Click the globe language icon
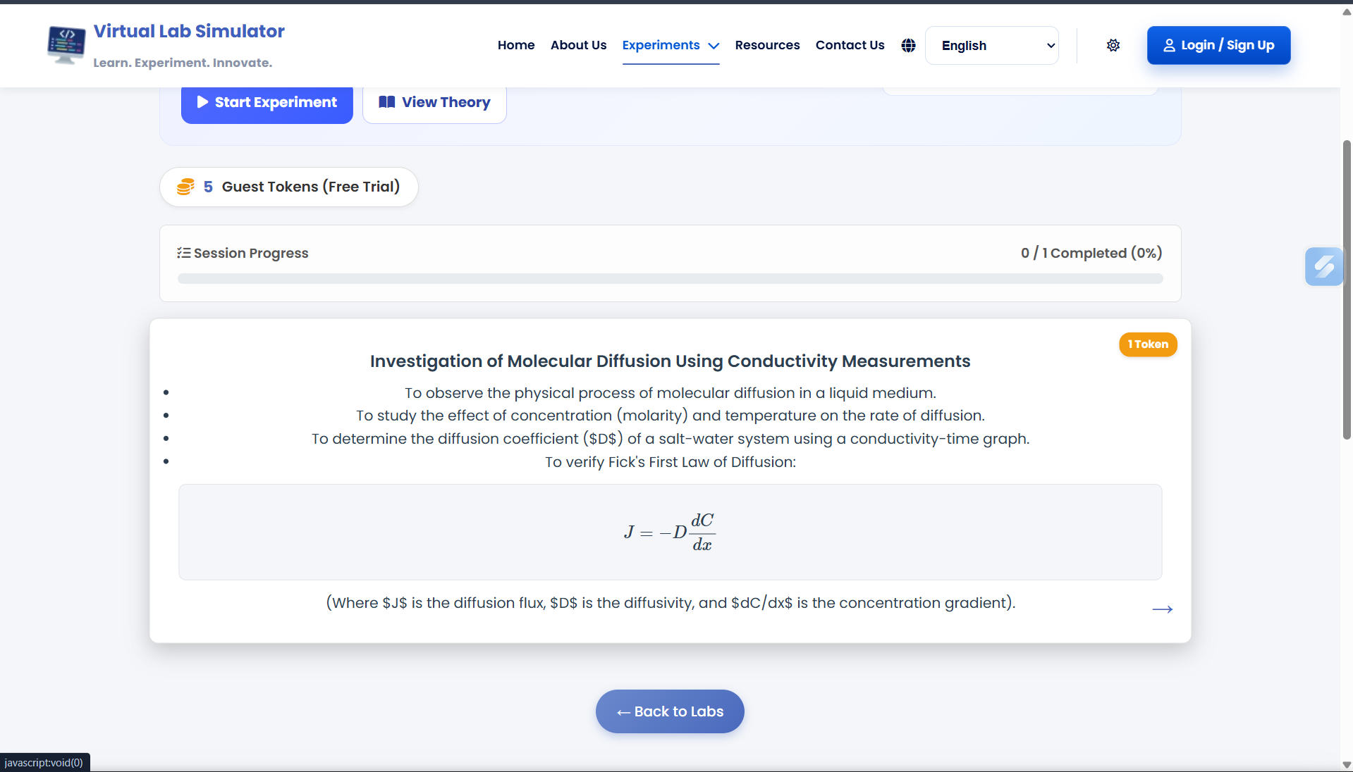Viewport: 1353px width, 772px height. pyautogui.click(x=908, y=45)
